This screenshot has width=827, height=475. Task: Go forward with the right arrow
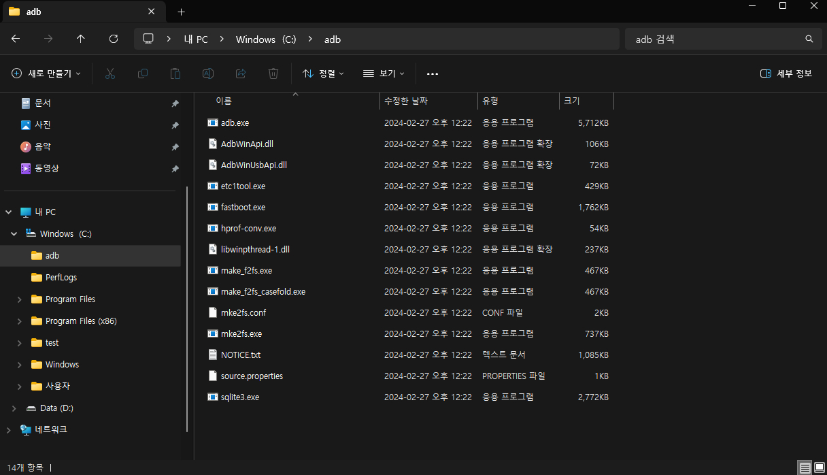[x=48, y=39]
